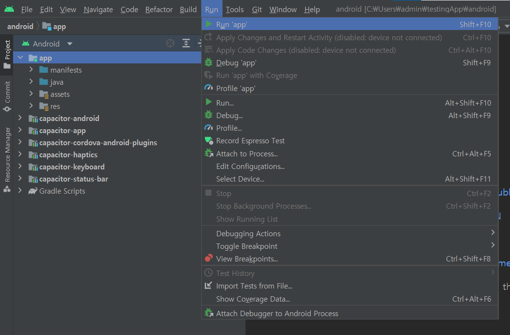
Task: Open the Edit menu
Action: tap(46, 9)
